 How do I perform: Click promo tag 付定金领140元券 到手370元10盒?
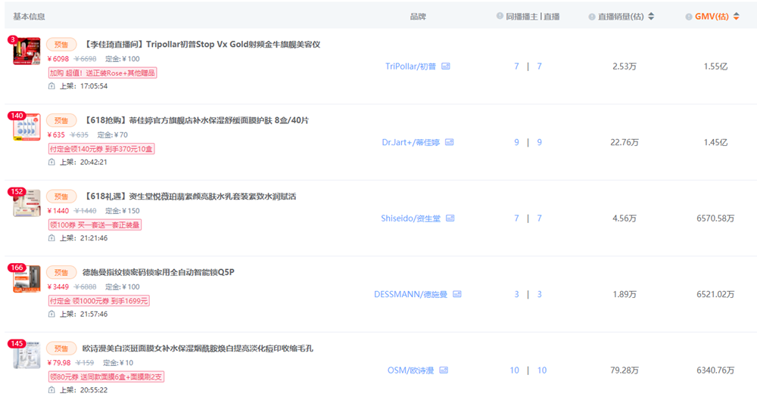click(x=101, y=149)
